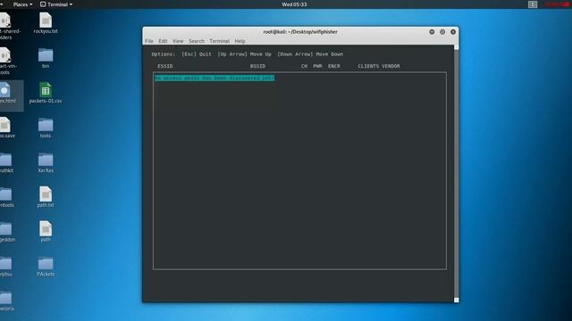The width and height of the screenshot is (572, 321).
Task: Click the ESSID column header
Action: 164,66
